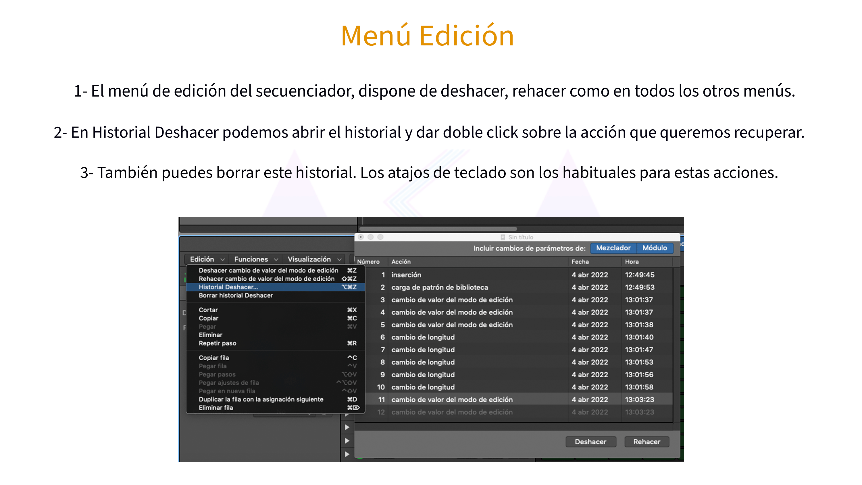Select highlighted history row 11
The image size is (862, 485).
[514, 400]
